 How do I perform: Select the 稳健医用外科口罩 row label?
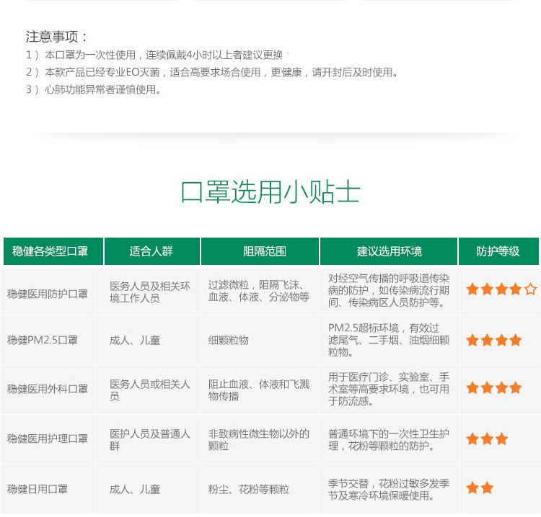pos(48,389)
